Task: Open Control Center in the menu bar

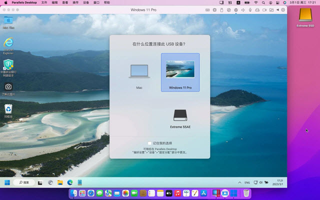Action: tap(278, 2)
